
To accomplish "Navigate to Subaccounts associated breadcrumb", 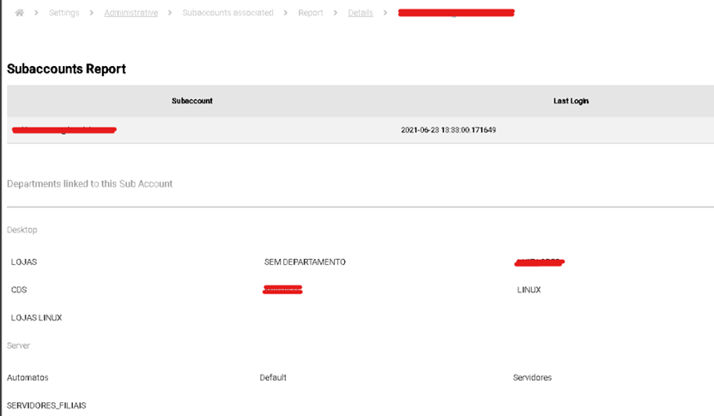I will [x=227, y=14].
